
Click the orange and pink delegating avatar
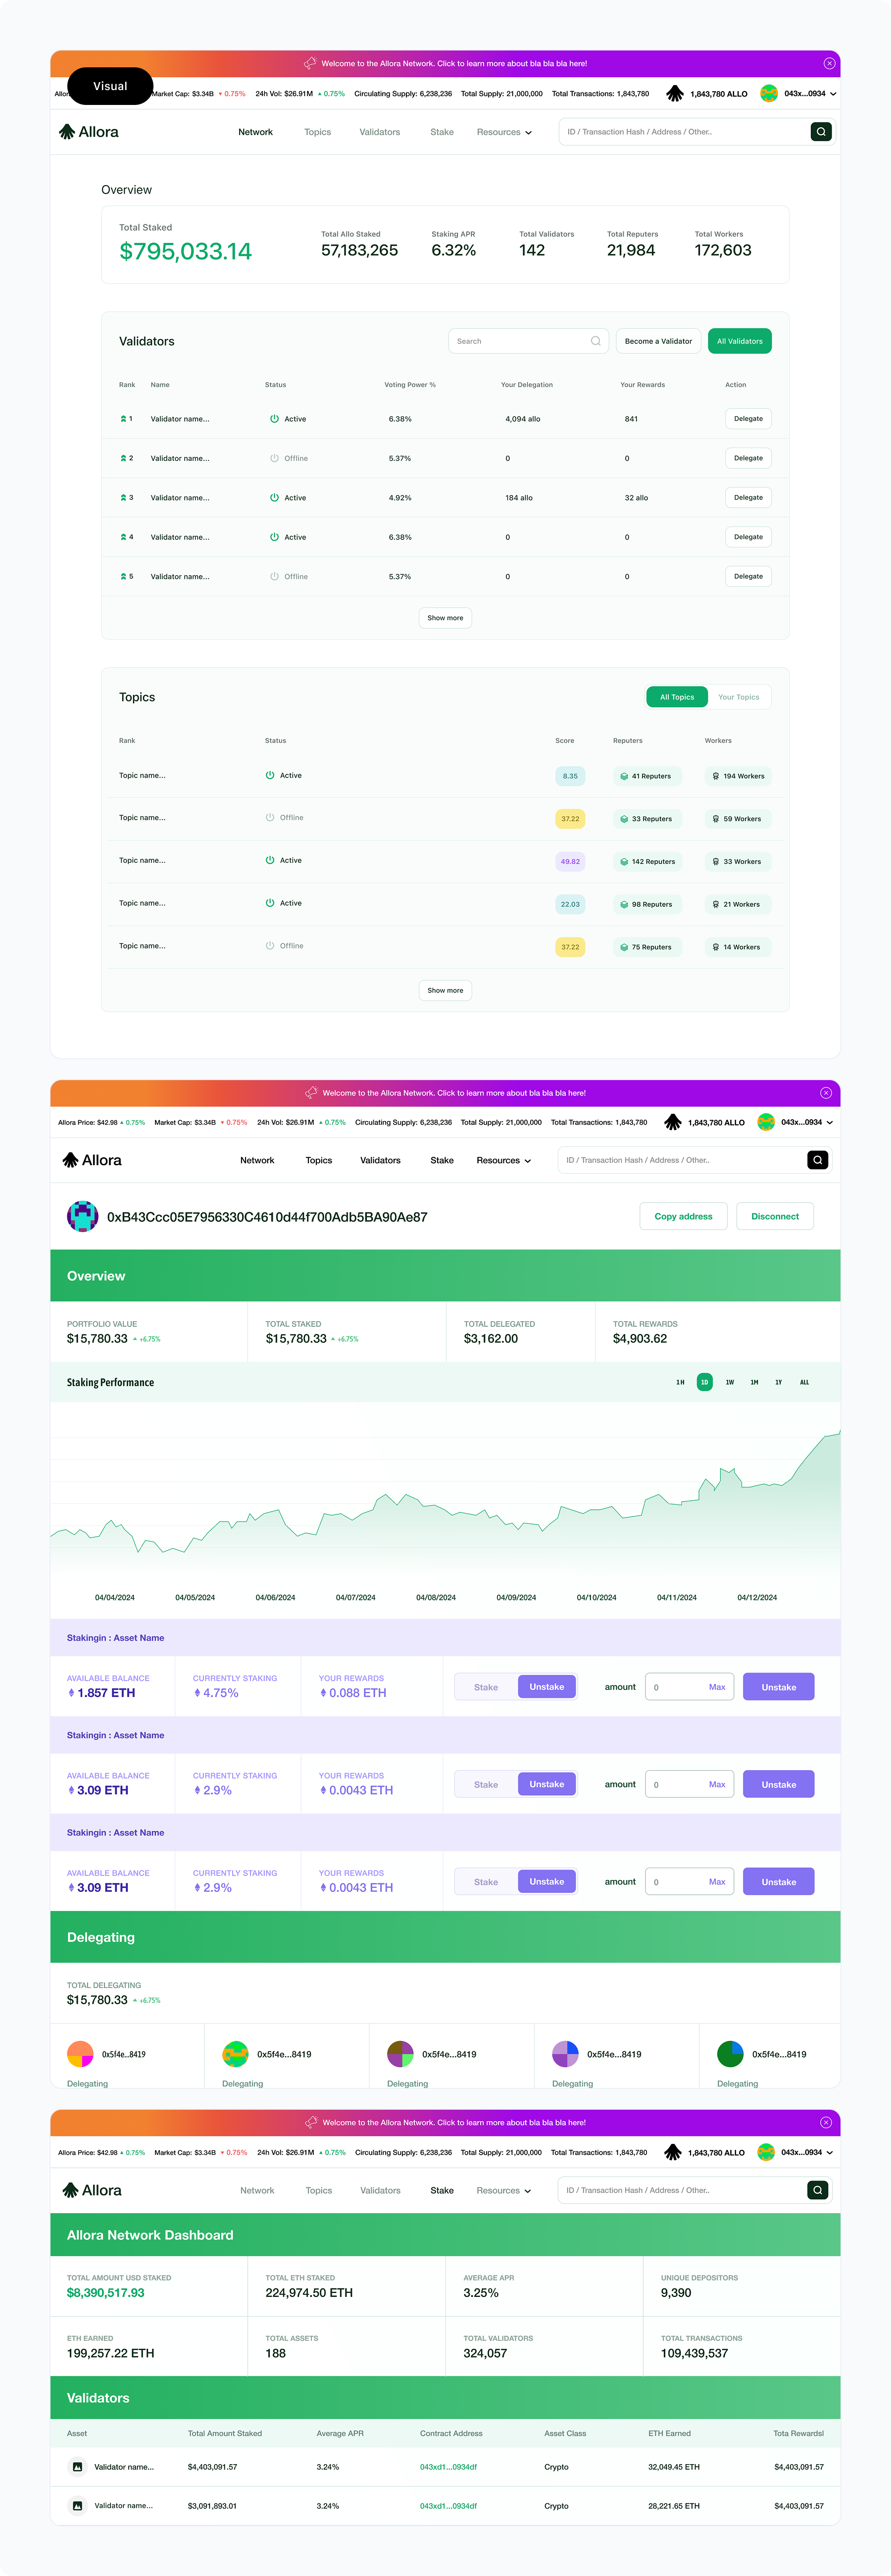coord(80,2054)
